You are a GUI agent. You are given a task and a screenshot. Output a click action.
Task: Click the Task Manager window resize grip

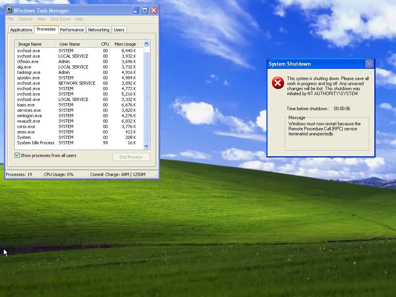pos(156,176)
